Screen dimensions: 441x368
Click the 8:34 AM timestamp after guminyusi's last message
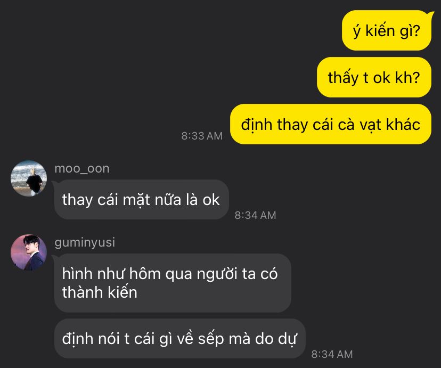coord(332,354)
